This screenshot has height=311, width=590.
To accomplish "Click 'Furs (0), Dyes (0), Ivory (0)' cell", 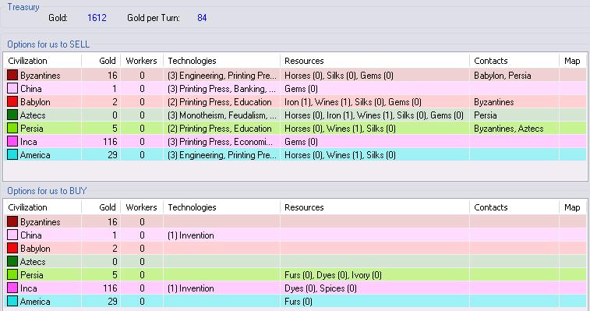I will tap(333, 275).
